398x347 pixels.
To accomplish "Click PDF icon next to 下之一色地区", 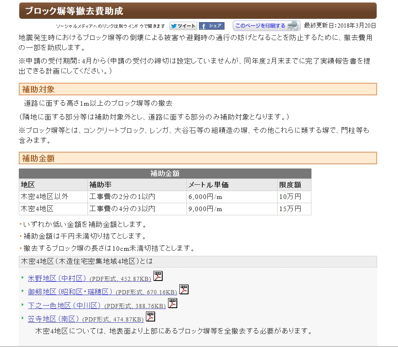I will click(173, 303).
